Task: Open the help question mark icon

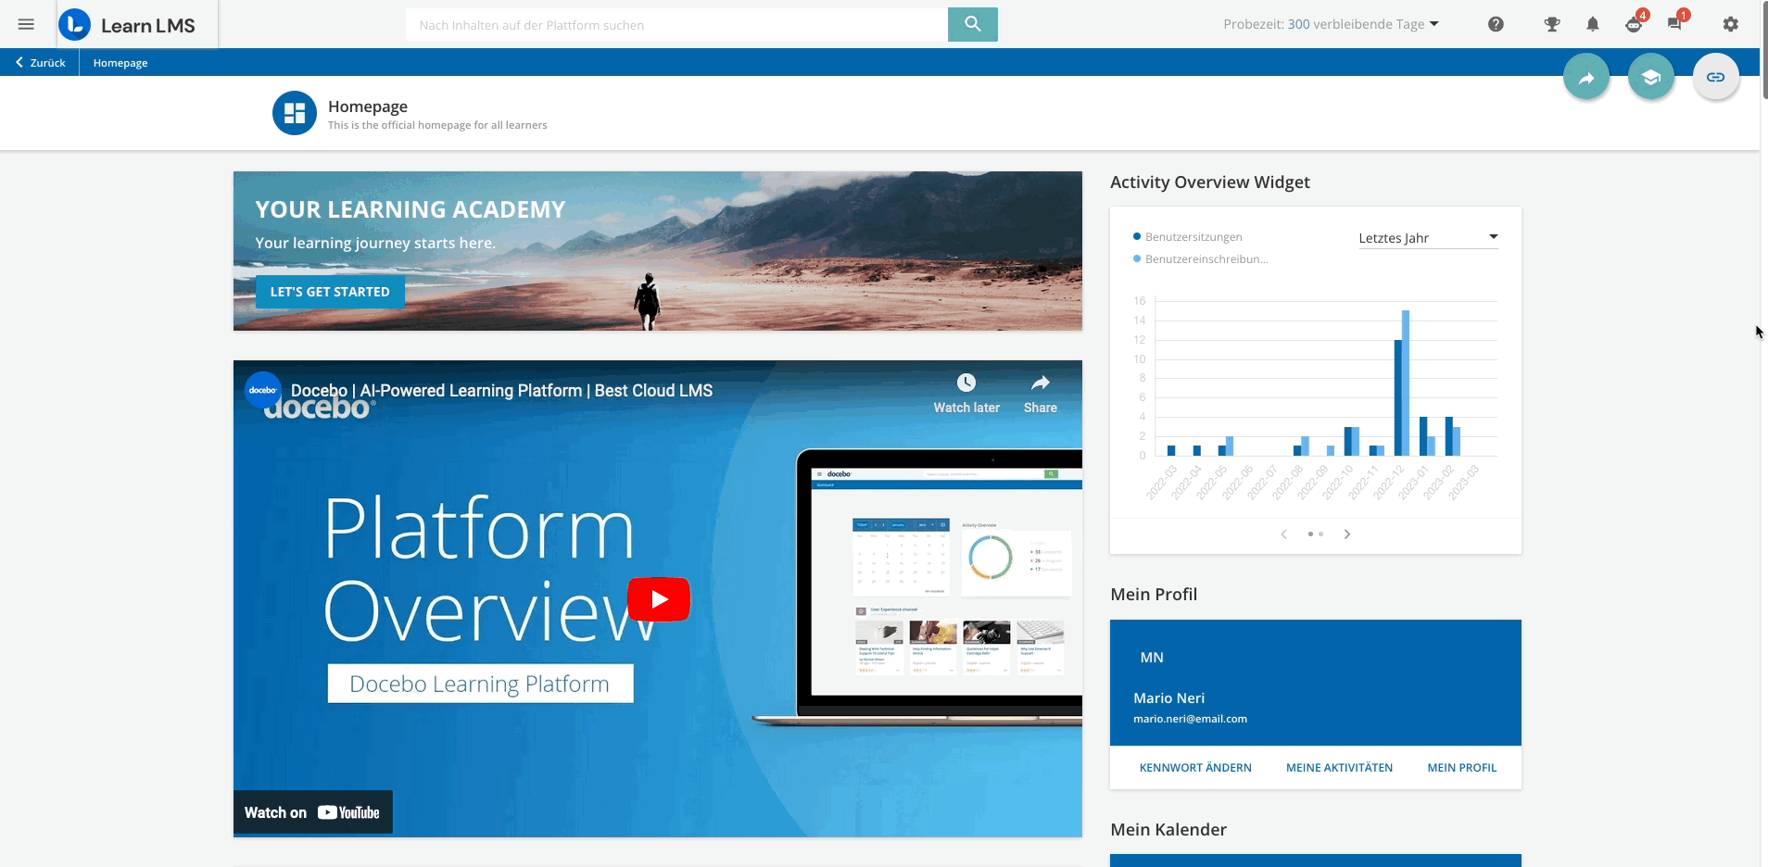Action: 1496,24
